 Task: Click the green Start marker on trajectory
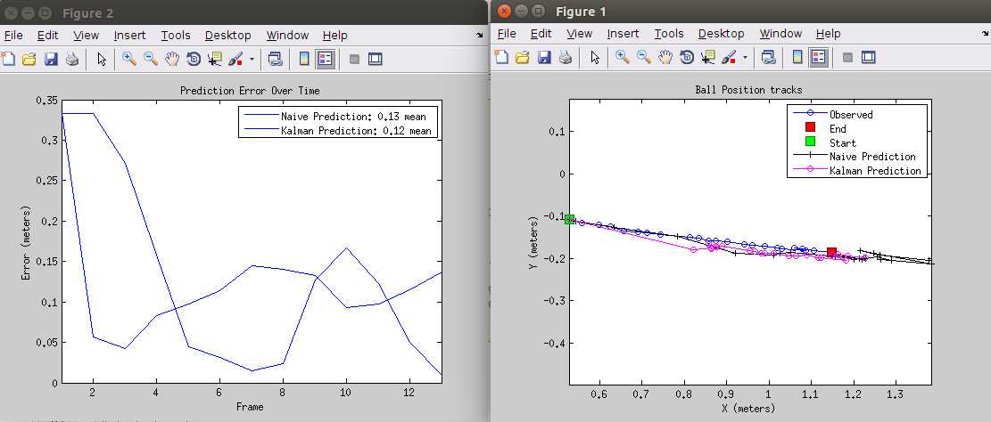(569, 219)
